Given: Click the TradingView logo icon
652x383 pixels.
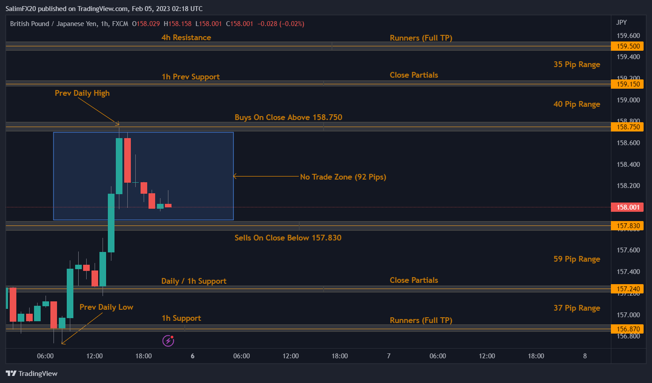Looking at the screenshot, I should tap(11, 374).
